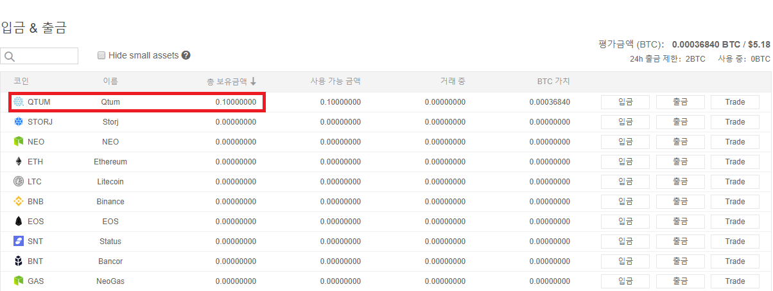Click Trade button in the STORJ row

735,122
